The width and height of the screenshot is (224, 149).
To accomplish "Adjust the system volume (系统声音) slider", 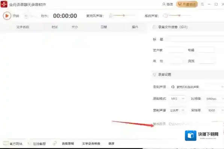I will (180, 15).
